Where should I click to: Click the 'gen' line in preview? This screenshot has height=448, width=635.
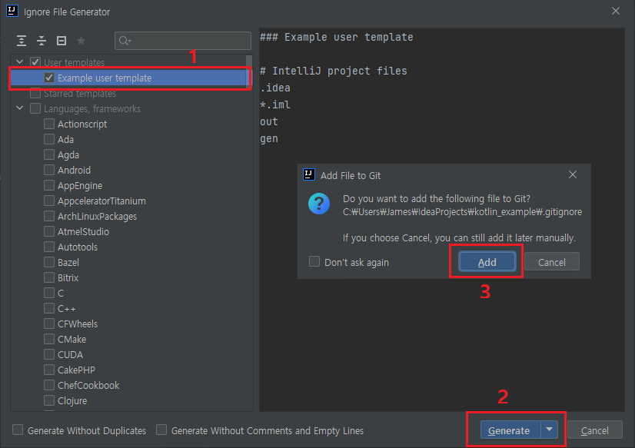pyautogui.click(x=269, y=139)
